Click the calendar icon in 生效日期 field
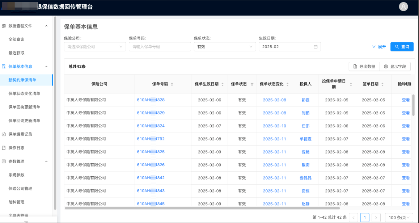Viewport: 419px width, 223px height. tap(316, 47)
